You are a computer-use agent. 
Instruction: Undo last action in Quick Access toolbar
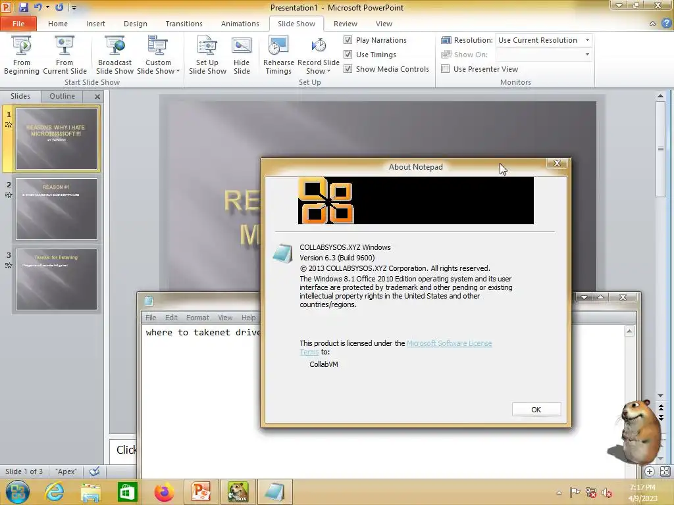click(x=38, y=7)
